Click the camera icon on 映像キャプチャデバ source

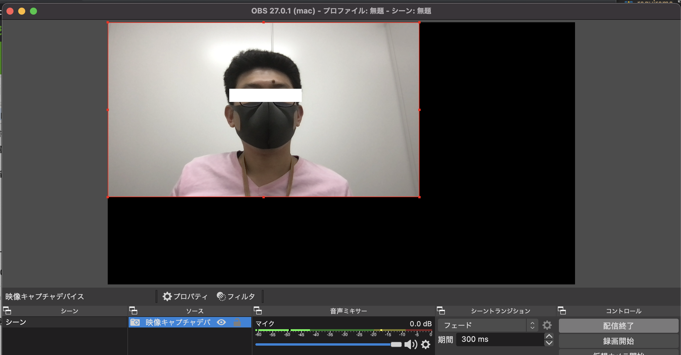pos(135,322)
